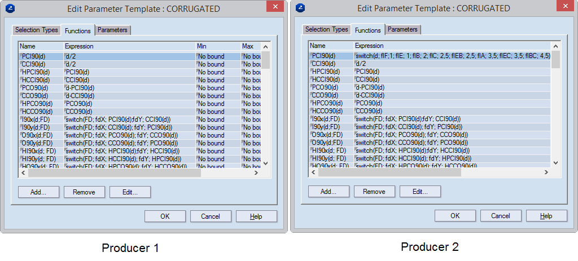Click Min column header in Producer 1

click(217, 46)
